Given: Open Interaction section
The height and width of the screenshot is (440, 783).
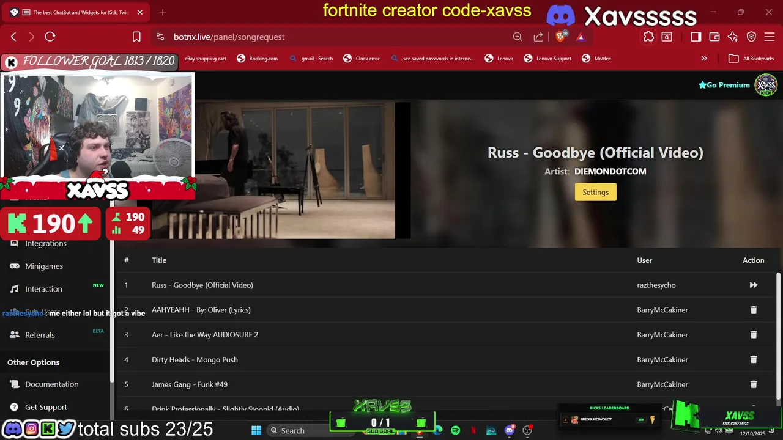Looking at the screenshot, I should tap(43, 288).
